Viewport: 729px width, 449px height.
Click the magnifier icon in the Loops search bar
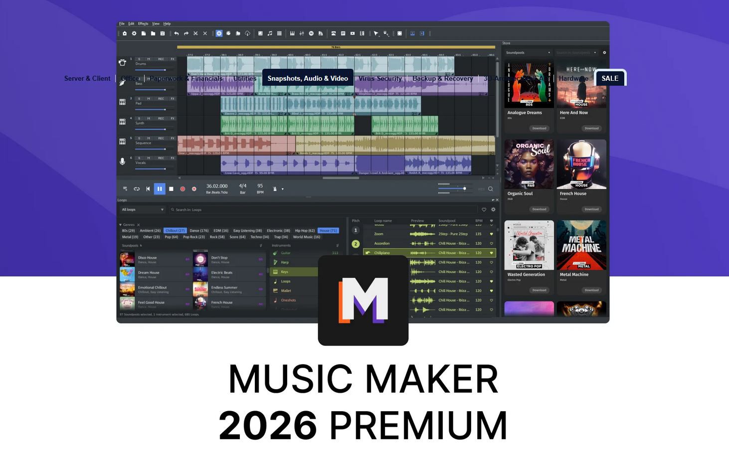(x=172, y=209)
